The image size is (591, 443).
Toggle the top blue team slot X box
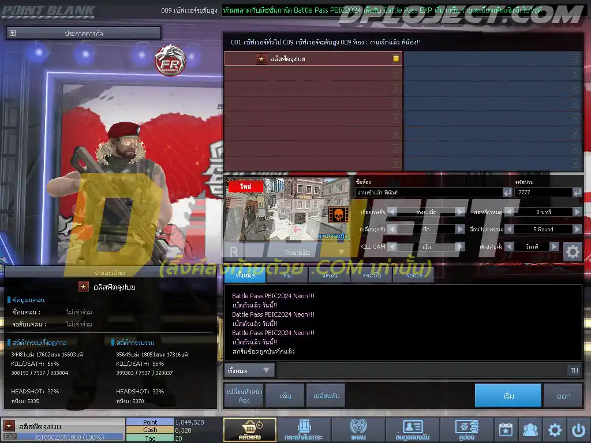tap(575, 58)
